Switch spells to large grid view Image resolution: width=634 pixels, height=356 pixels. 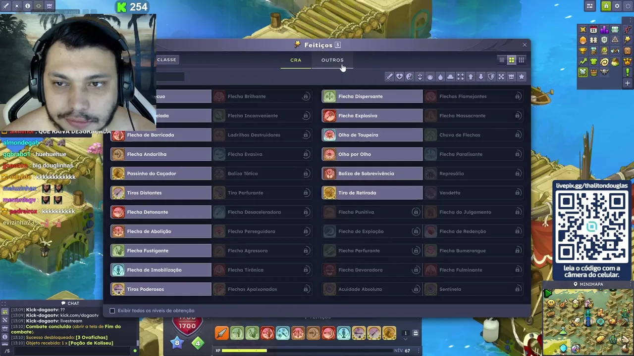512,60
